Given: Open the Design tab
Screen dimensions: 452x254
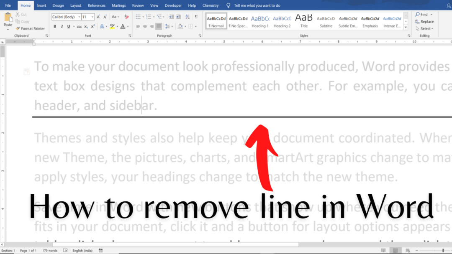Looking at the screenshot, I should click(x=58, y=5).
